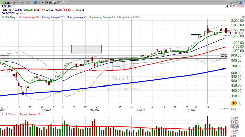Click the Log scale label
This screenshot has width=245, height=137.
(233, 108)
